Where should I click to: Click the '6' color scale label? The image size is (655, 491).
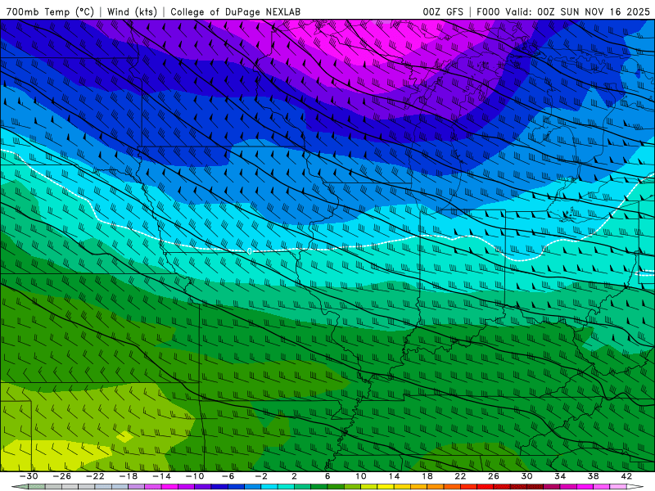click(x=327, y=476)
